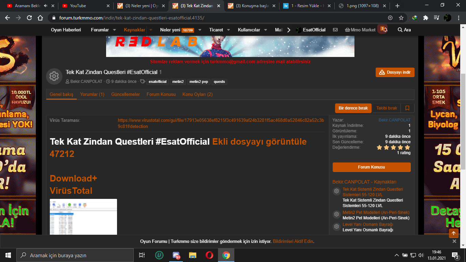
Task: Click the Windows taskbar search box
Action: click(x=75, y=255)
